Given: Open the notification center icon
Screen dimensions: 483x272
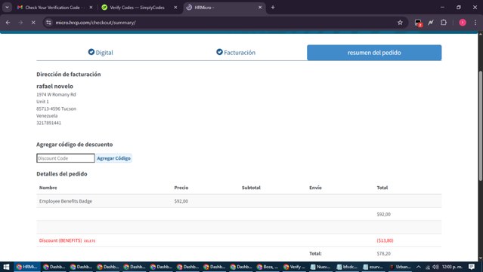Looking at the screenshot, I should coord(472,267).
